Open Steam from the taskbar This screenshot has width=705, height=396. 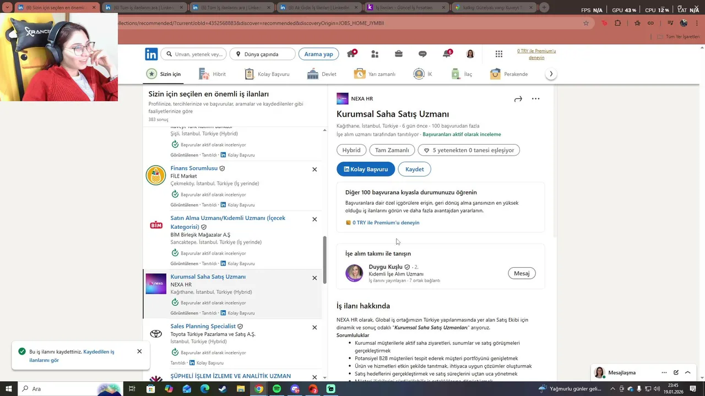pyautogui.click(x=222, y=389)
